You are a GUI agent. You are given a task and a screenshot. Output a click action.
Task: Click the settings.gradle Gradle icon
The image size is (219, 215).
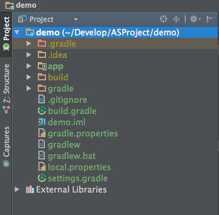tap(42, 178)
